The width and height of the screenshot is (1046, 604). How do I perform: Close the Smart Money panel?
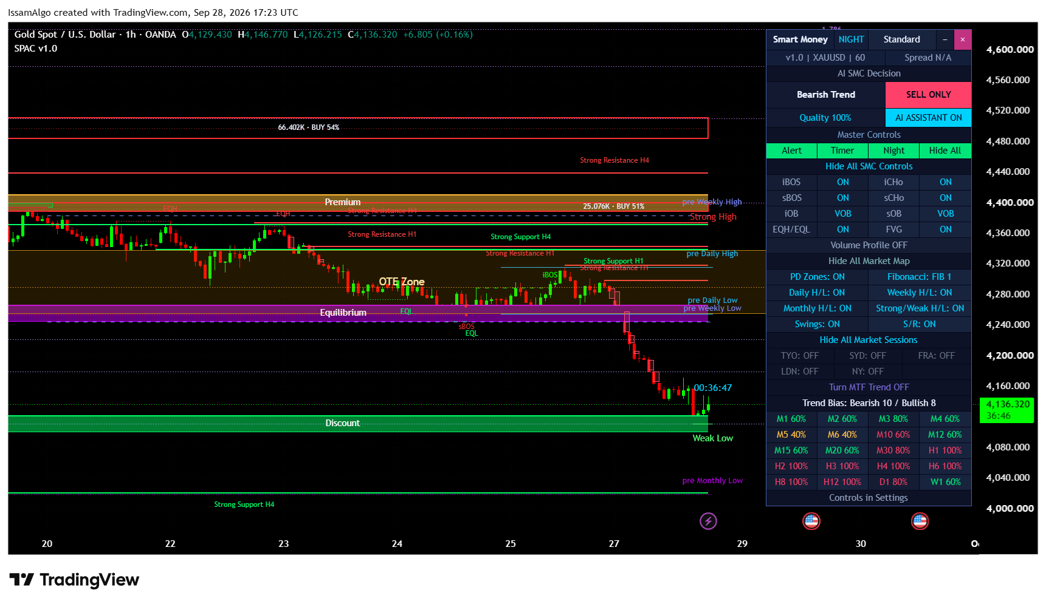coord(963,39)
